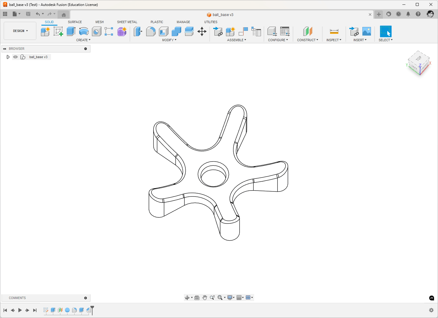This screenshot has height=318, width=438.
Task: Open the CONSTRUCT dropdown menu
Action: pyautogui.click(x=308, y=40)
